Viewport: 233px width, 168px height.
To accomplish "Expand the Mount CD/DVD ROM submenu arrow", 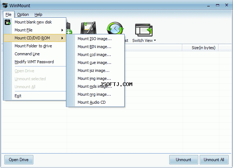I will pos(62,38).
